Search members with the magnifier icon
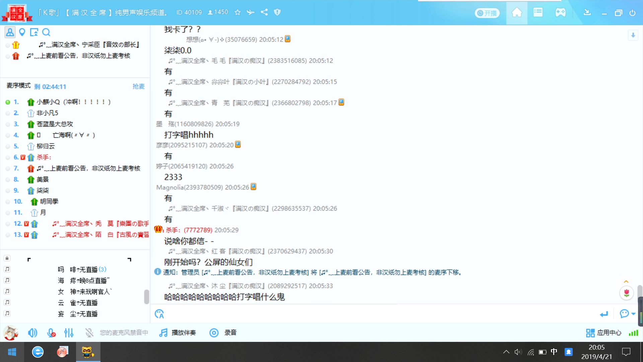Screen dimensions: 643x362 click(46, 32)
